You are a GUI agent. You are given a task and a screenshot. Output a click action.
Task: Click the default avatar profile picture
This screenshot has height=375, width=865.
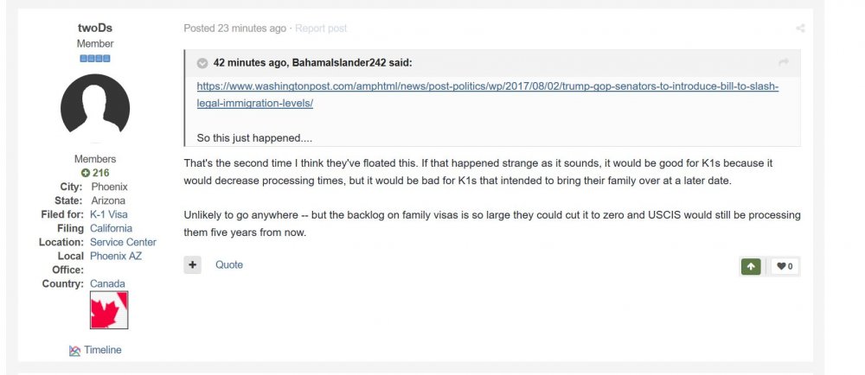point(95,108)
